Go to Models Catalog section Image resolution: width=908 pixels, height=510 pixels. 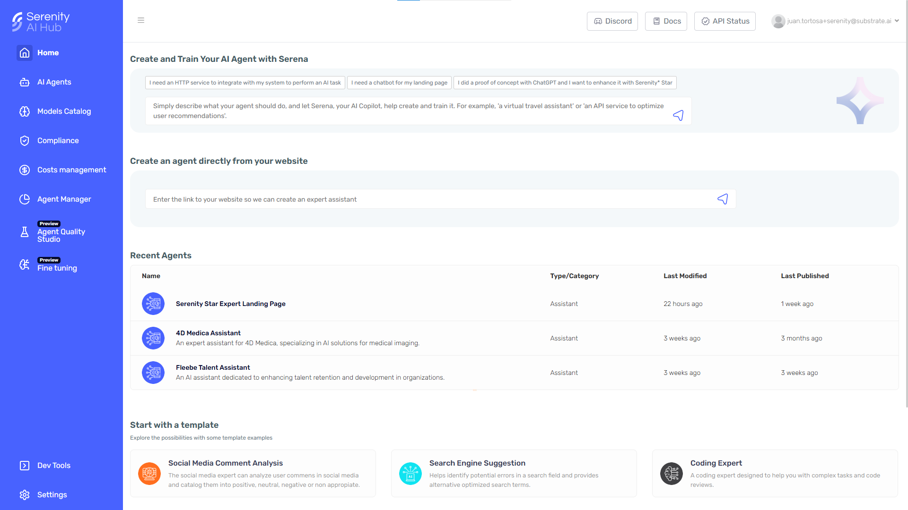pos(64,111)
